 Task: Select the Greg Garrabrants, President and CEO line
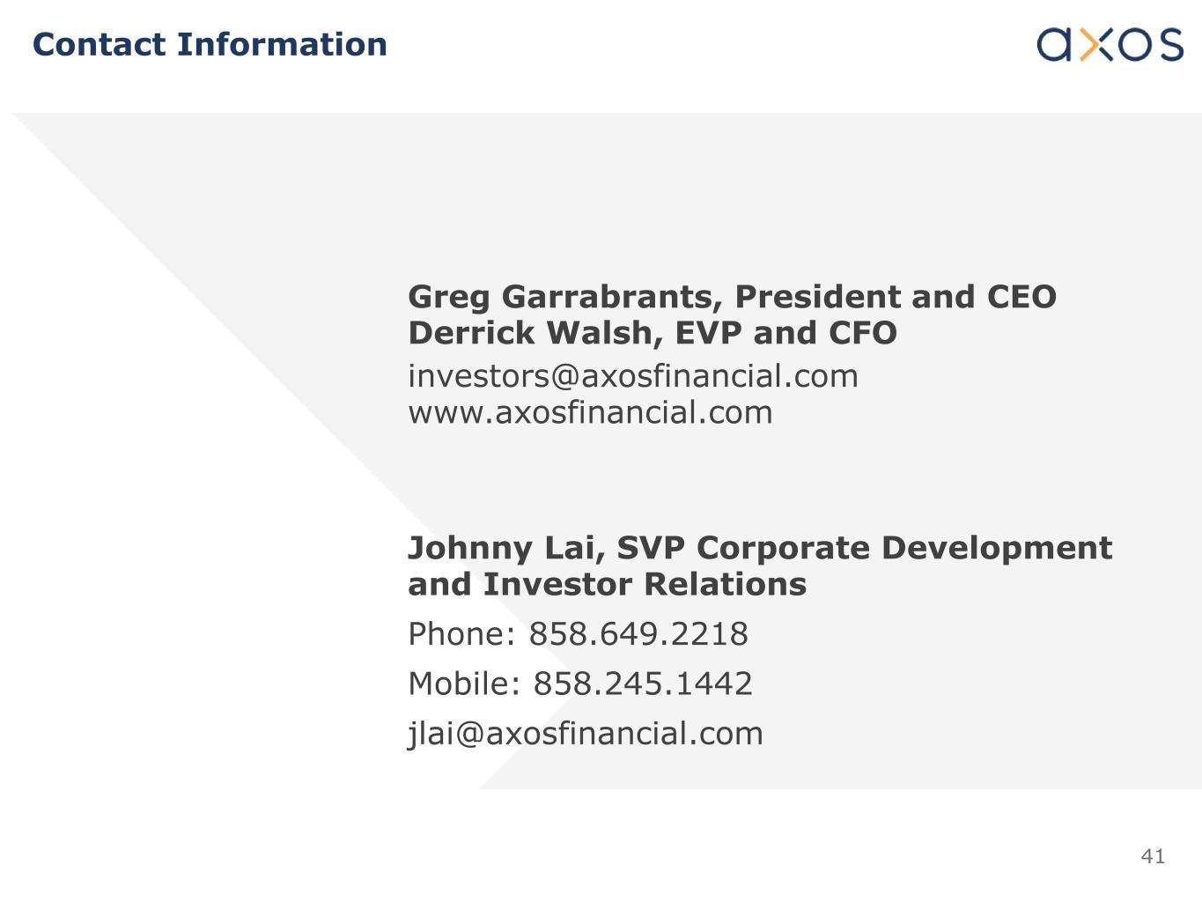point(732,297)
